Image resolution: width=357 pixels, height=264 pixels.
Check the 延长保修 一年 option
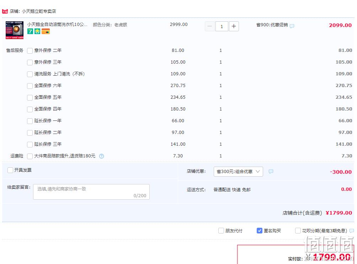[30, 121]
